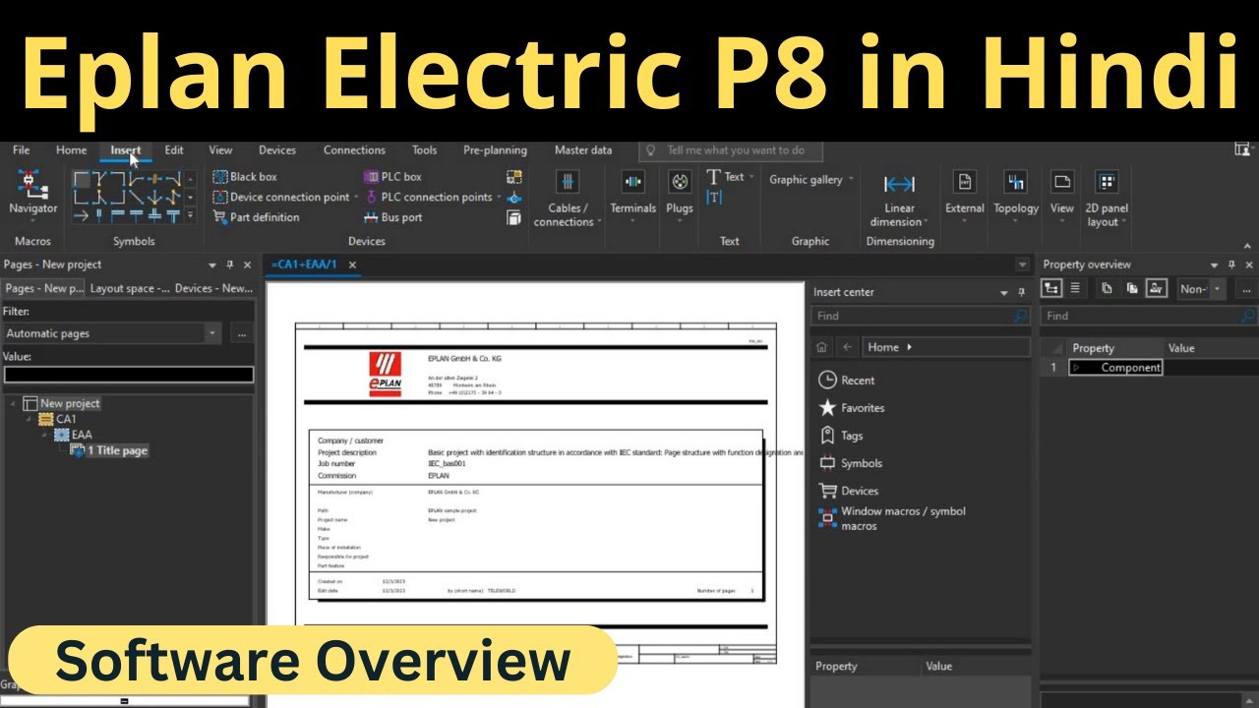The image size is (1259, 708).
Task: Insert a PLC box
Action: point(392,177)
